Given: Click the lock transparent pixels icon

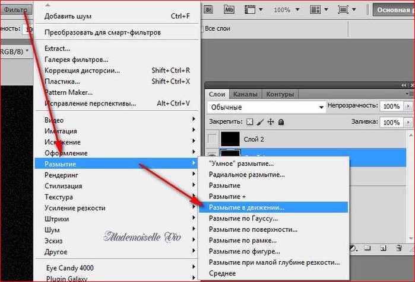Looking at the screenshot, I should pyautogui.click(x=249, y=121).
